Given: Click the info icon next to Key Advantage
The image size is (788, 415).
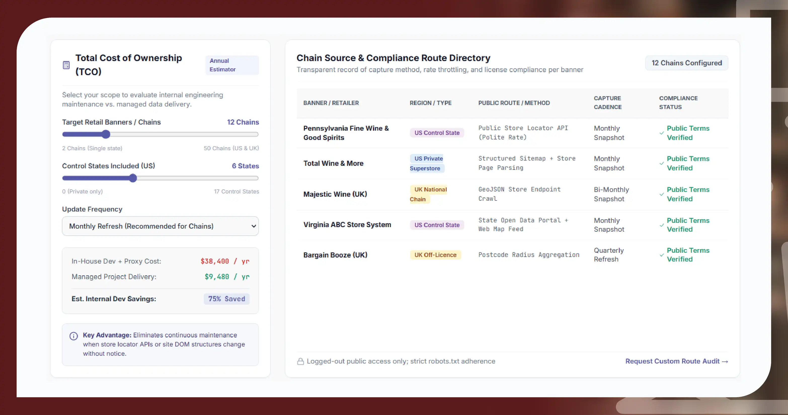Looking at the screenshot, I should 74,336.
